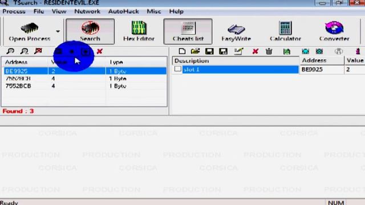Screen dimensions: 365x205
Task: Open the File menu
Action: 39,11
